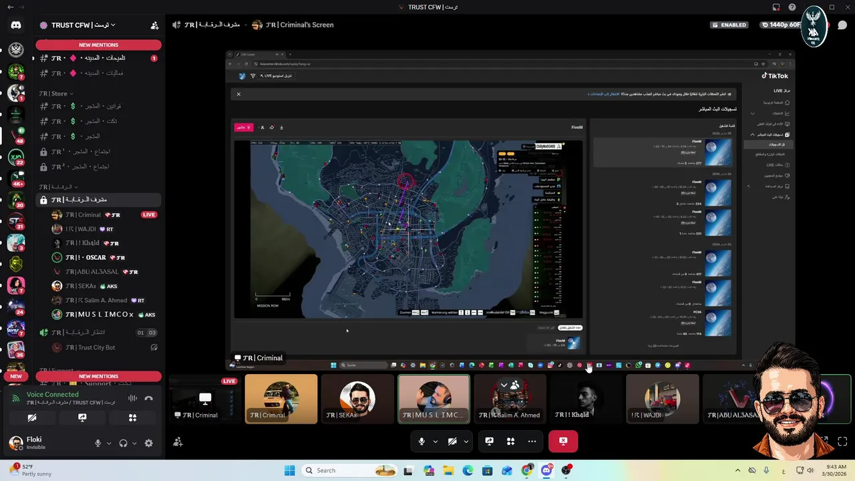
Task: Select user WAJDI in voice channel list
Action: 105,229
